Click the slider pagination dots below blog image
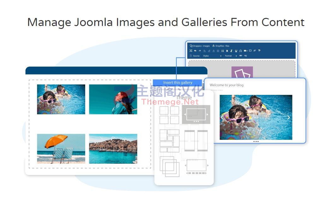The width and height of the screenshot is (318, 202). 256,141
